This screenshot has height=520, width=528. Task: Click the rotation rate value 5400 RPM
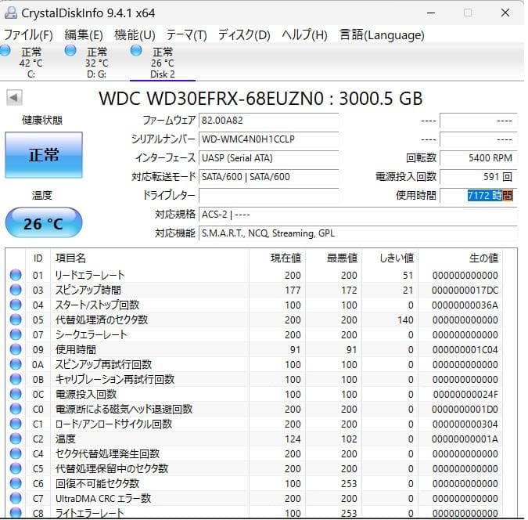click(x=478, y=158)
